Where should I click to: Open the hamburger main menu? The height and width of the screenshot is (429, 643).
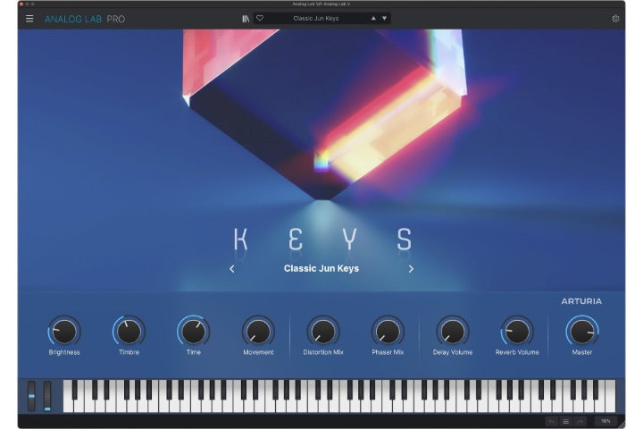(x=29, y=19)
